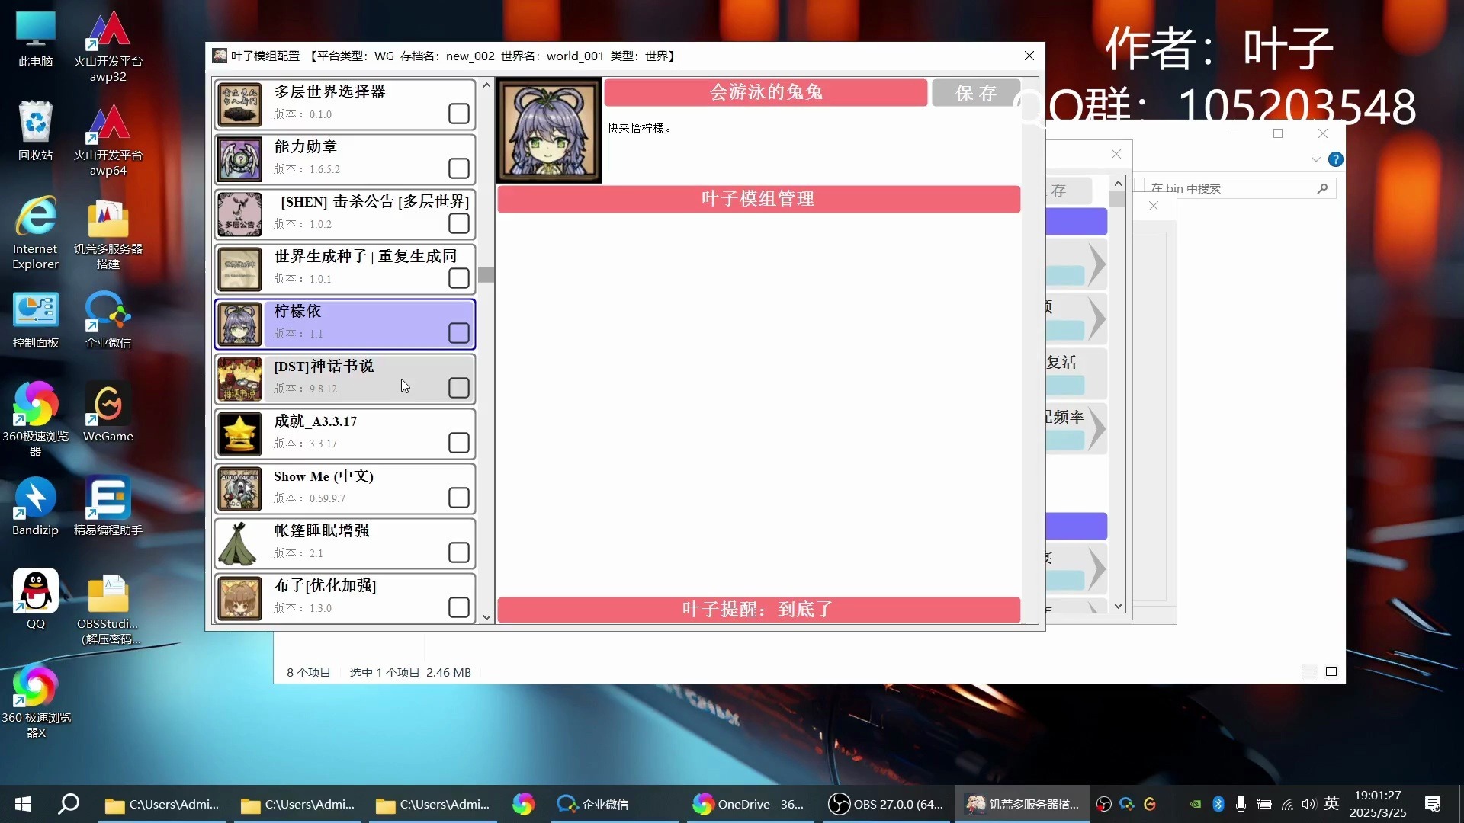Switch to 饥荒多服务器搭建 taskbar item

pyautogui.click(x=1022, y=804)
